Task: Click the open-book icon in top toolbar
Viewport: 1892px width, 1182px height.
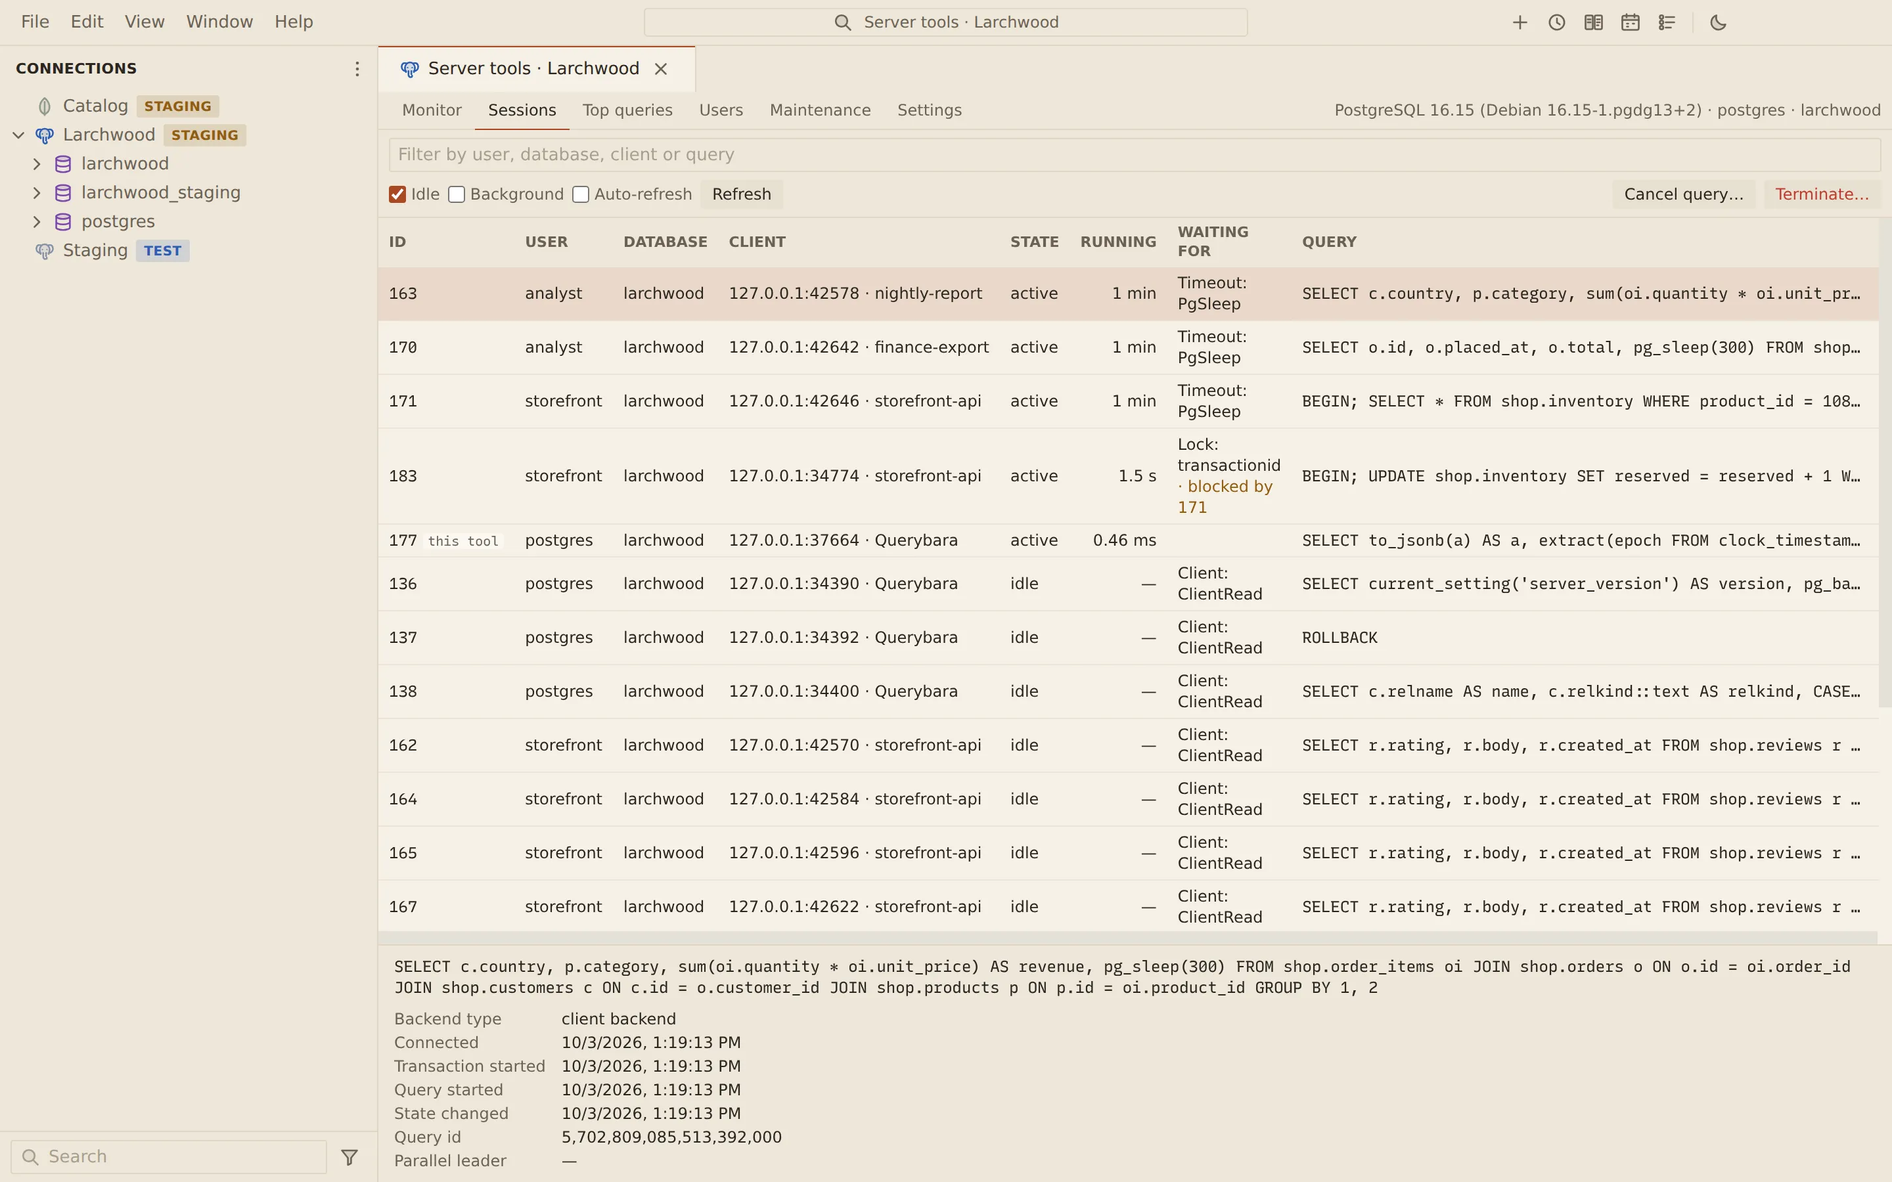Action: (1593, 23)
